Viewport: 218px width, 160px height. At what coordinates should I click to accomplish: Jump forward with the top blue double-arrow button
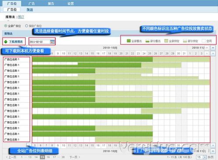click(x=213, y=48)
